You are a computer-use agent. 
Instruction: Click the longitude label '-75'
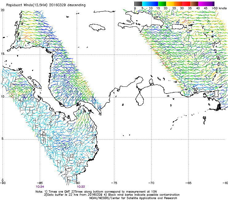coord(114,183)
